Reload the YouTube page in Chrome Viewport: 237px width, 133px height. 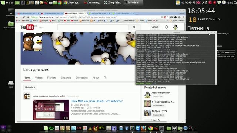(x=24, y=17)
